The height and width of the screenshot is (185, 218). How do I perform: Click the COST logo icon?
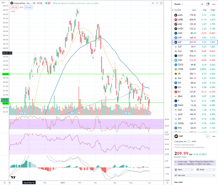(176, 56)
